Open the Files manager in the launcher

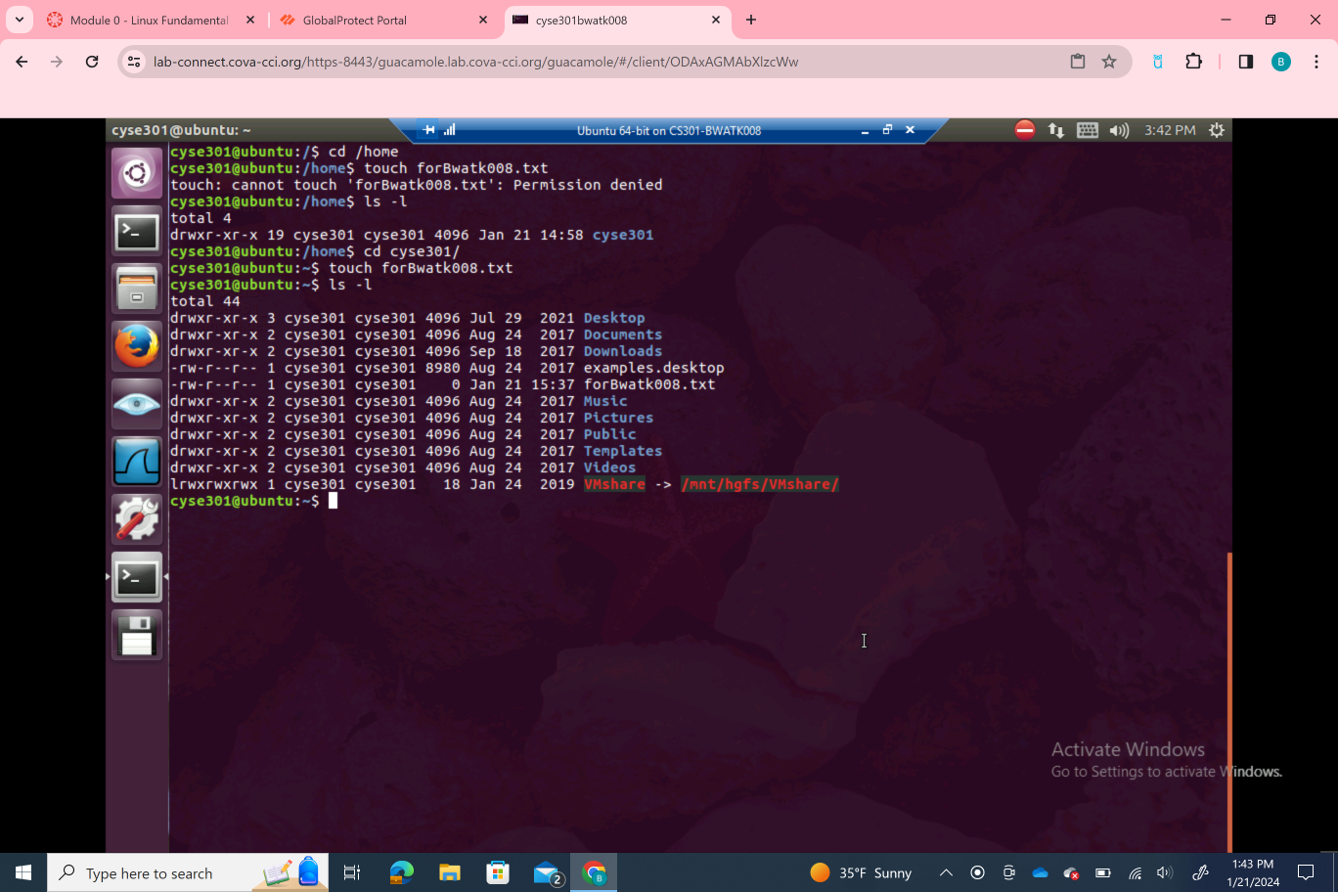[x=137, y=290]
